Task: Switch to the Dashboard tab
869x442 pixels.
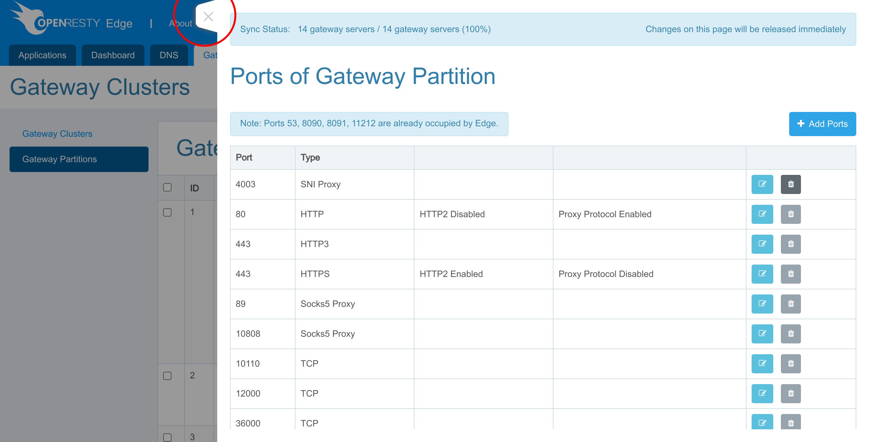Action: coord(113,55)
